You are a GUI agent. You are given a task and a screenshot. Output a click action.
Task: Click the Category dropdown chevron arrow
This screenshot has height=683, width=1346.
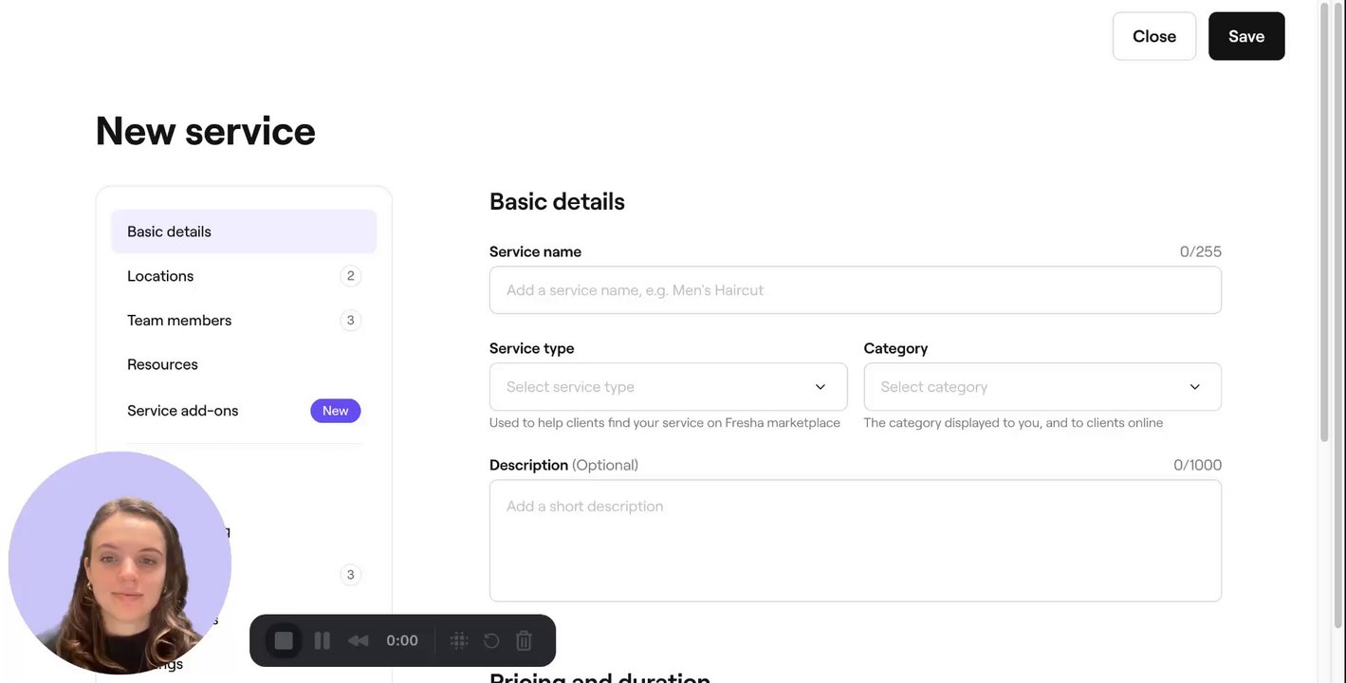click(1194, 387)
